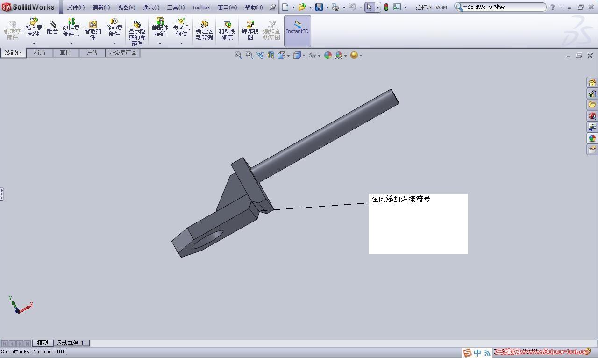Click the Save icon
Image resolution: width=598 pixels, height=358 pixels.
coord(319,7)
